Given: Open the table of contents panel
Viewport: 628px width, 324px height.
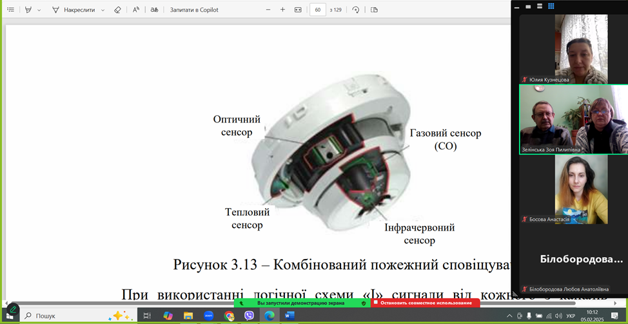Looking at the screenshot, I should click(x=10, y=10).
